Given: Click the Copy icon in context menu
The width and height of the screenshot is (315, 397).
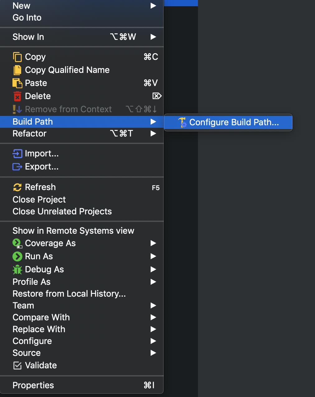Looking at the screenshot, I should (17, 57).
